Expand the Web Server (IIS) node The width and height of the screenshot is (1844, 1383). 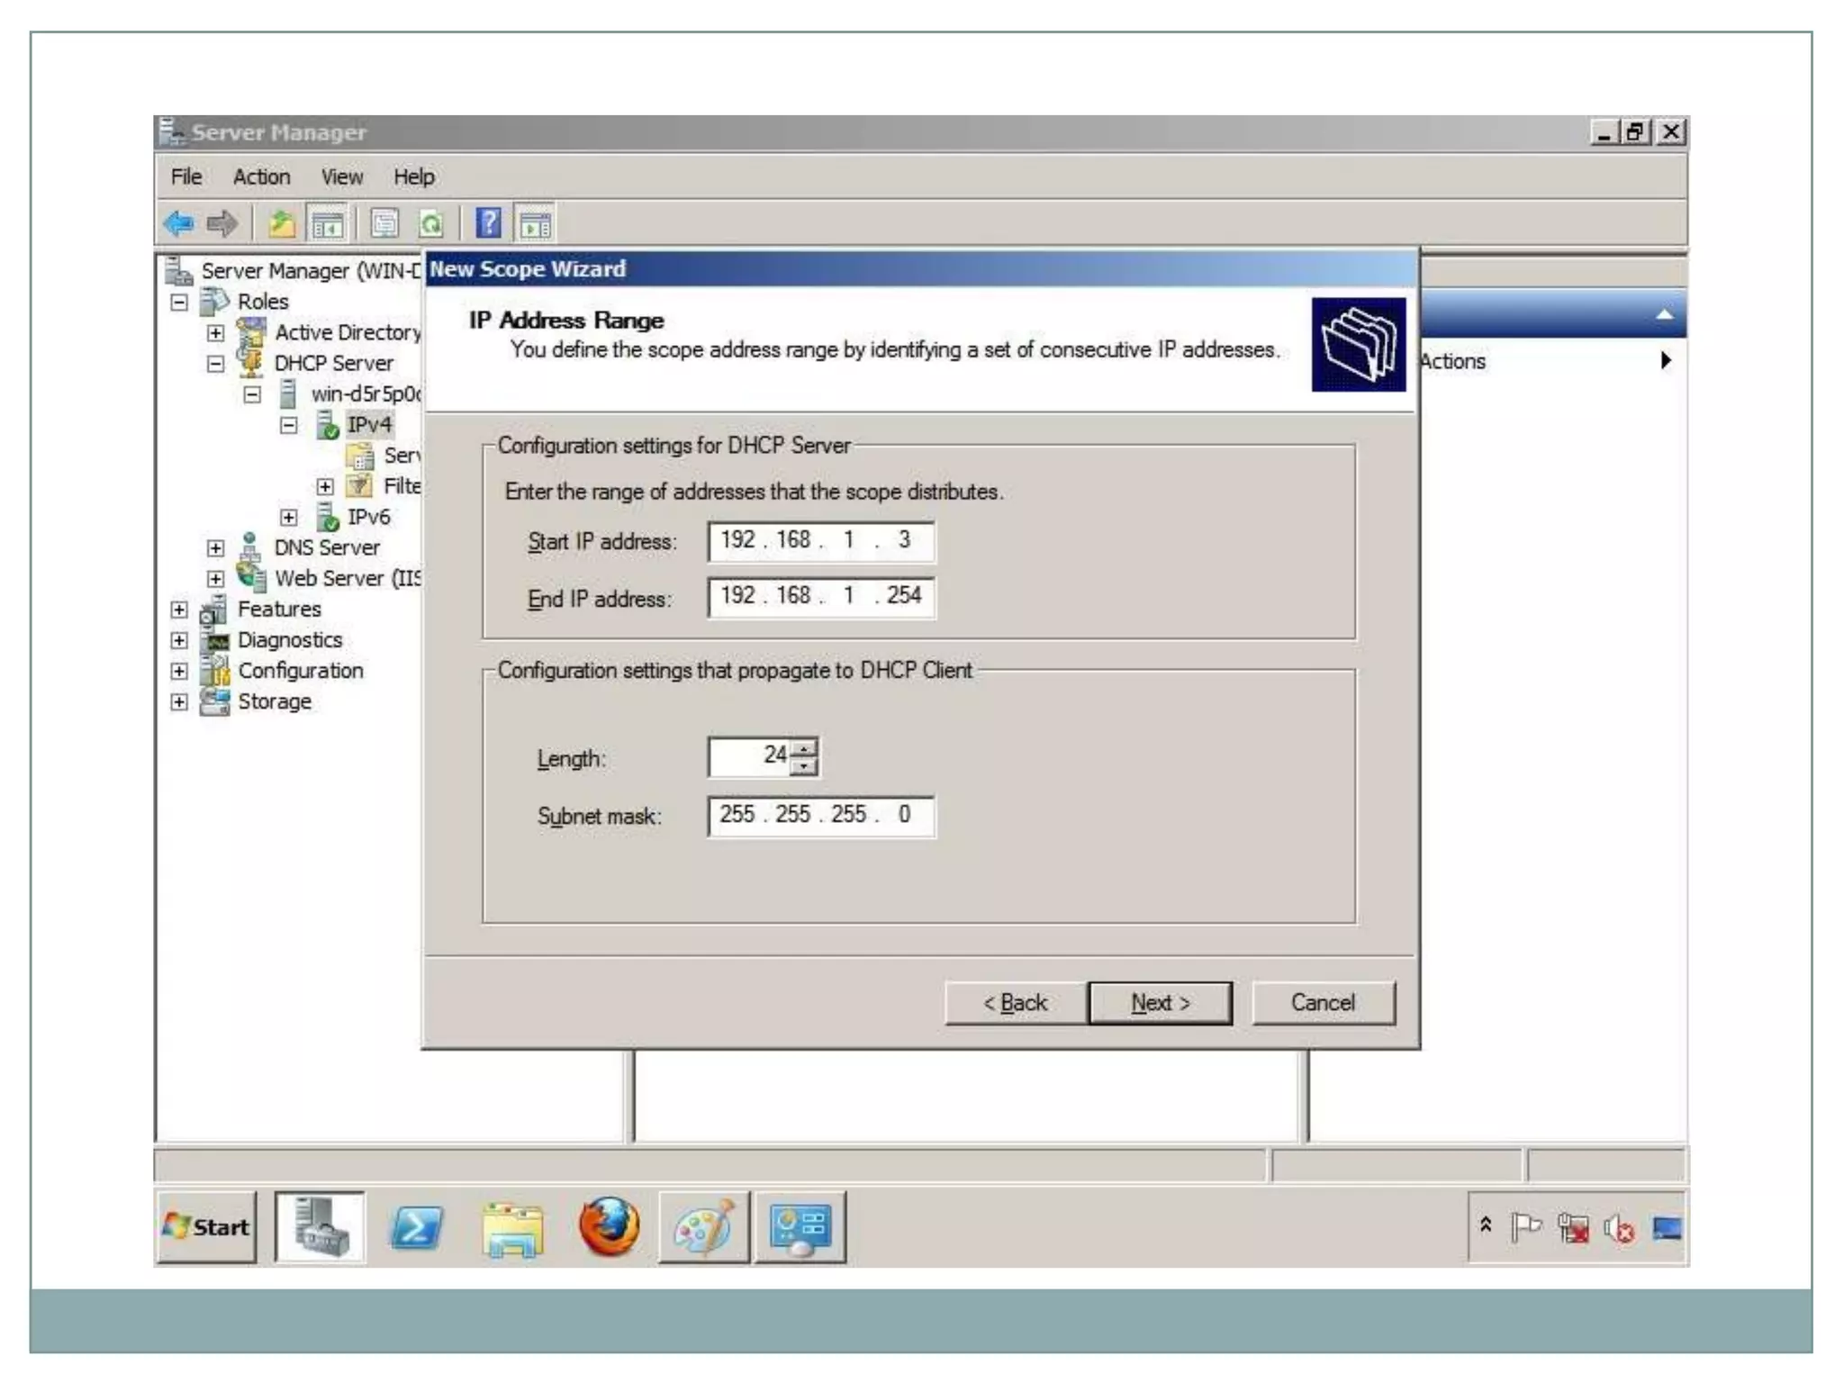(x=215, y=578)
